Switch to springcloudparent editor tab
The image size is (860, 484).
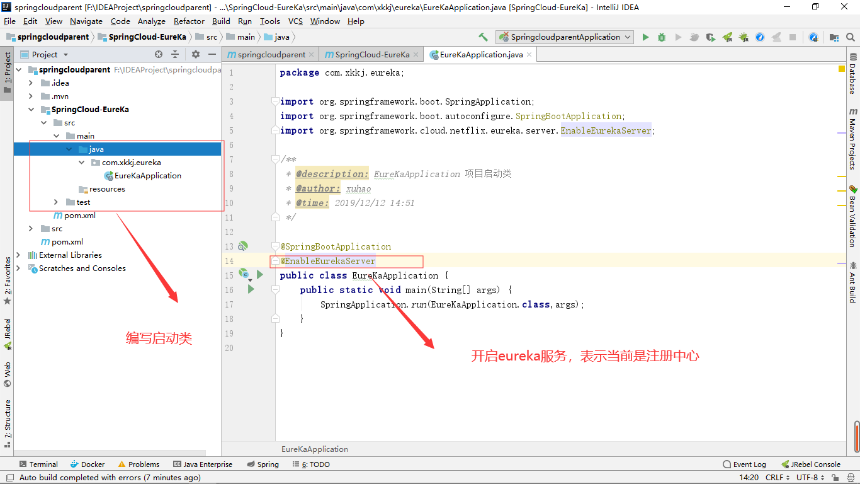(271, 55)
